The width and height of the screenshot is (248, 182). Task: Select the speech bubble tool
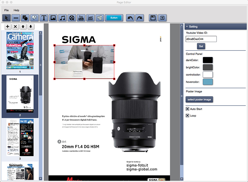tap(34, 18)
